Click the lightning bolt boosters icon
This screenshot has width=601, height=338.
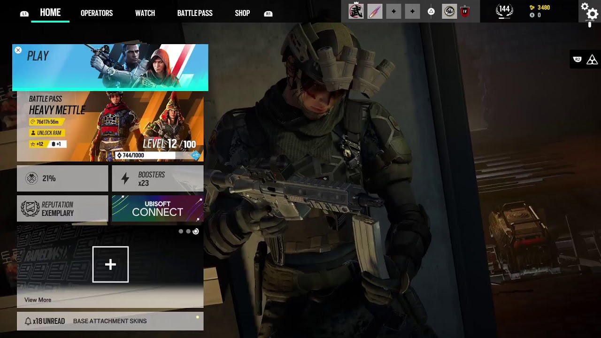click(x=125, y=178)
